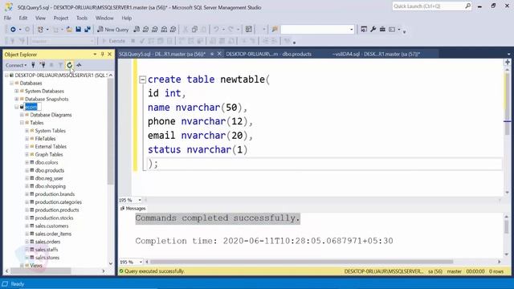This screenshot has height=289, width=514.
Task: Expand the Database Snapshots node
Action: tap(16, 99)
